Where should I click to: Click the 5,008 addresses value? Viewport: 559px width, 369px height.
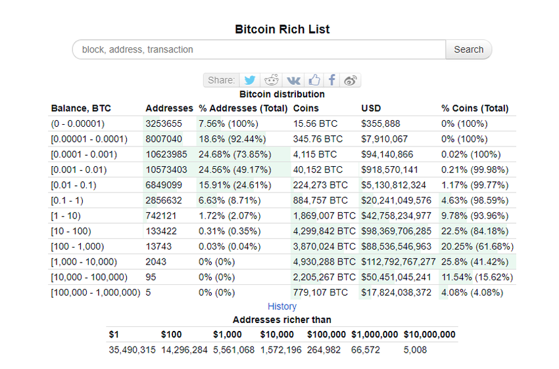click(x=415, y=349)
